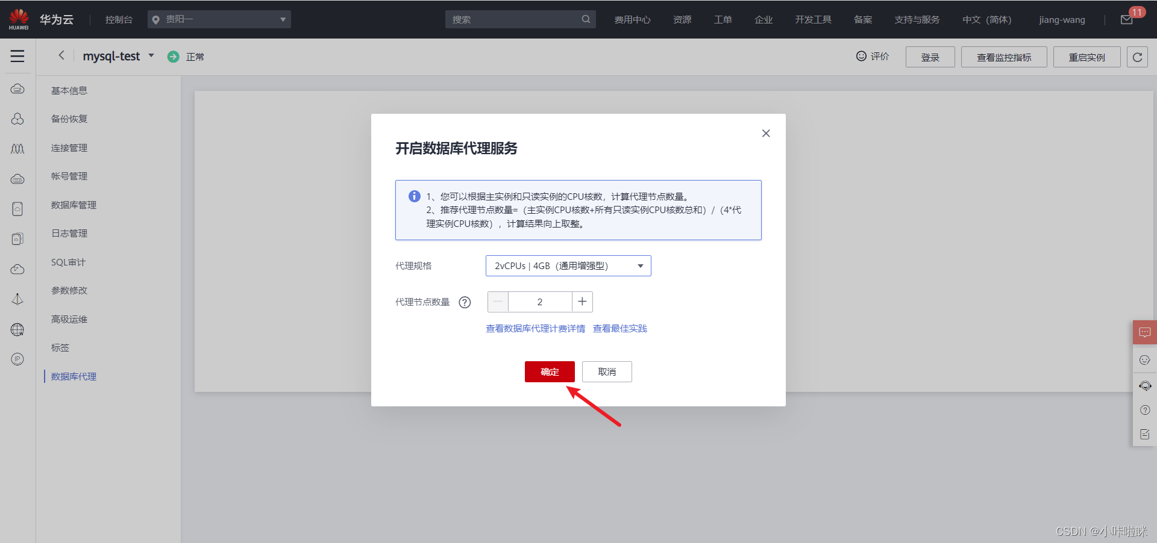Open 标签 in the side menu
Image resolution: width=1157 pixels, height=543 pixels.
click(60, 347)
